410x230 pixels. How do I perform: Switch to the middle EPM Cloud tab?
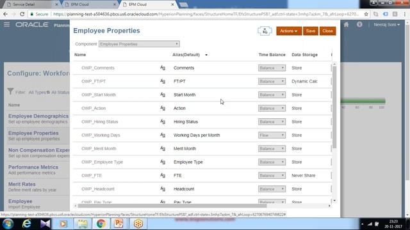coord(90,4)
